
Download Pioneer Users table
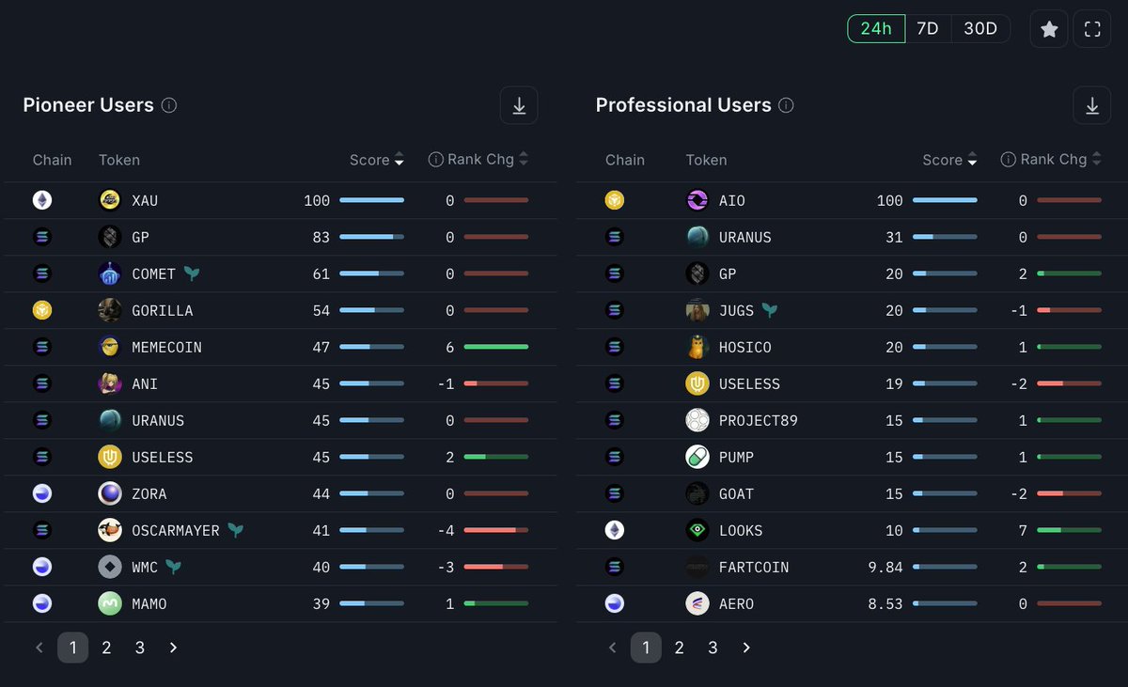(519, 105)
